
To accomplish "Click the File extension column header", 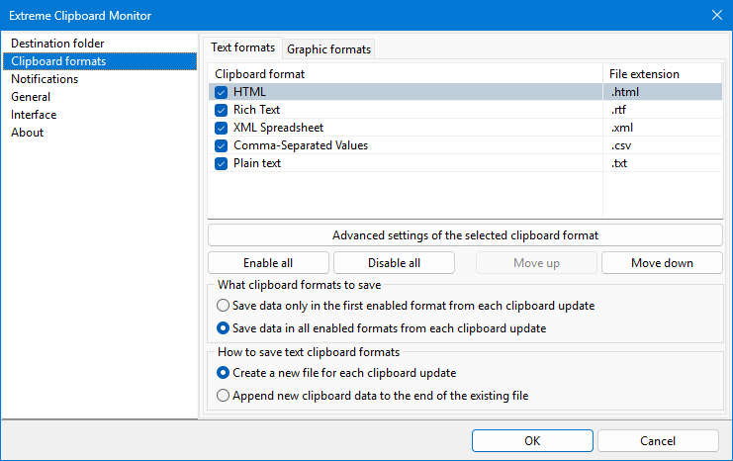I will click(663, 74).
